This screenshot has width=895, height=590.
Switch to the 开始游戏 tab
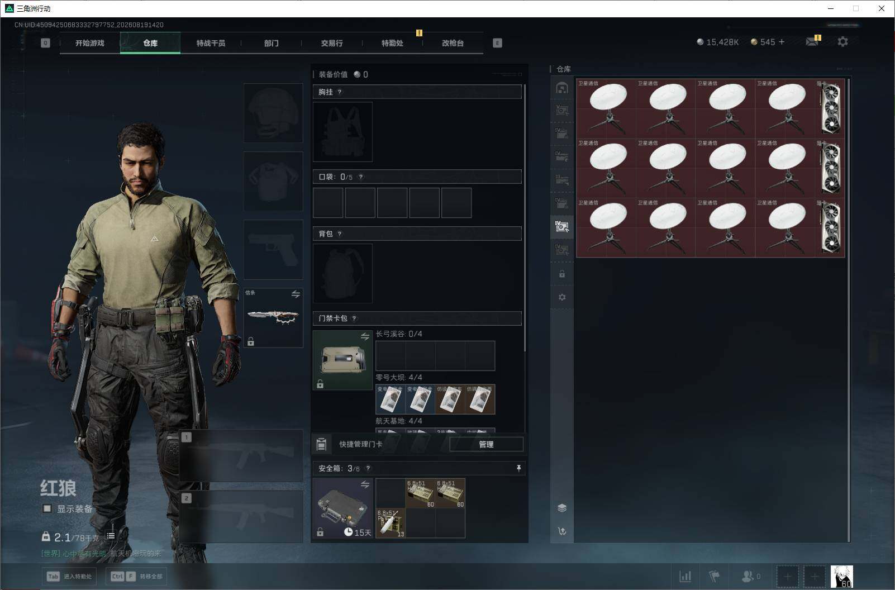tap(89, 43)
